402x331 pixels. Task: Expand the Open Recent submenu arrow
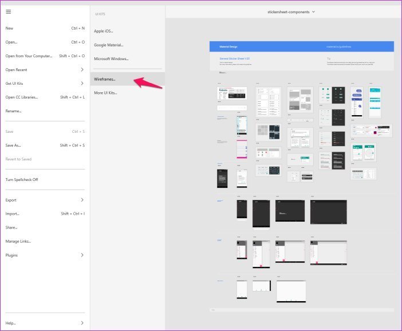tap(82, 69)
